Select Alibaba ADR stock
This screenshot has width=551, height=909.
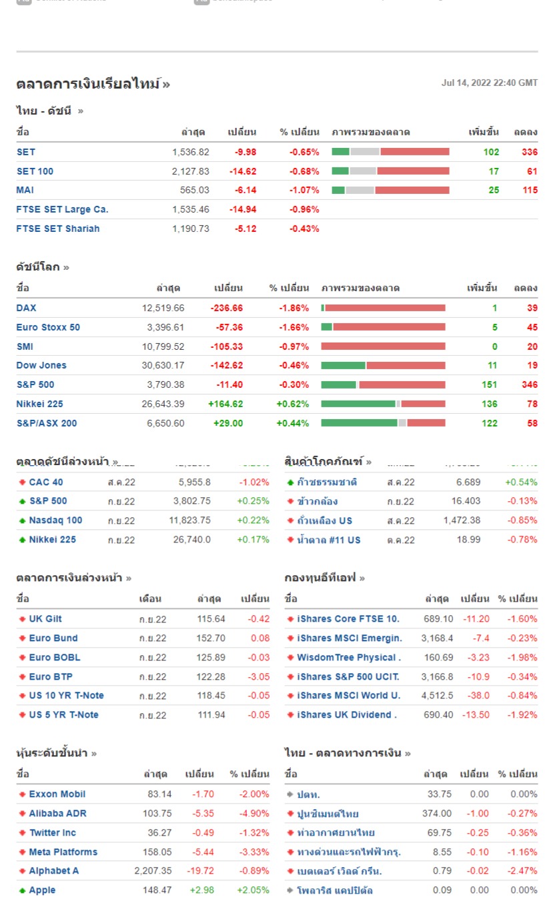click(58, 814)
